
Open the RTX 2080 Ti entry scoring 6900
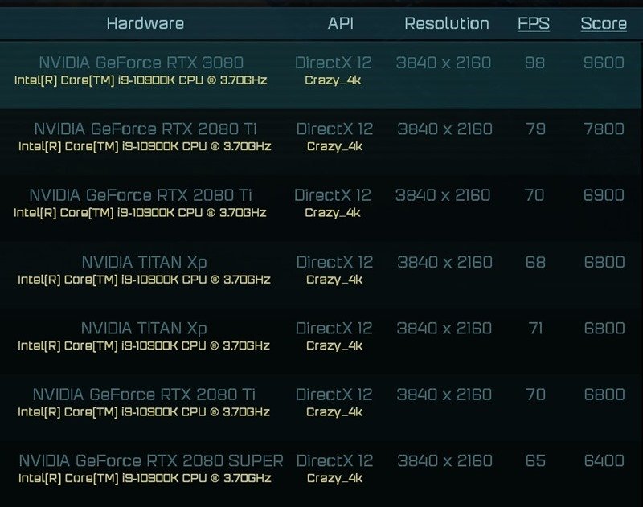[141, 195]
